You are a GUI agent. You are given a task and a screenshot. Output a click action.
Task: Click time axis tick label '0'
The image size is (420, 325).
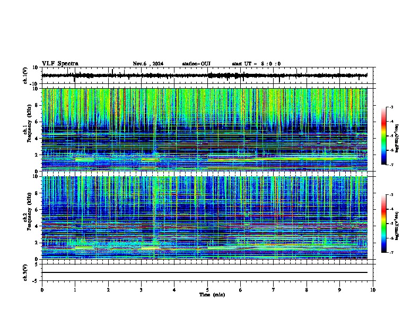point(42,290)
